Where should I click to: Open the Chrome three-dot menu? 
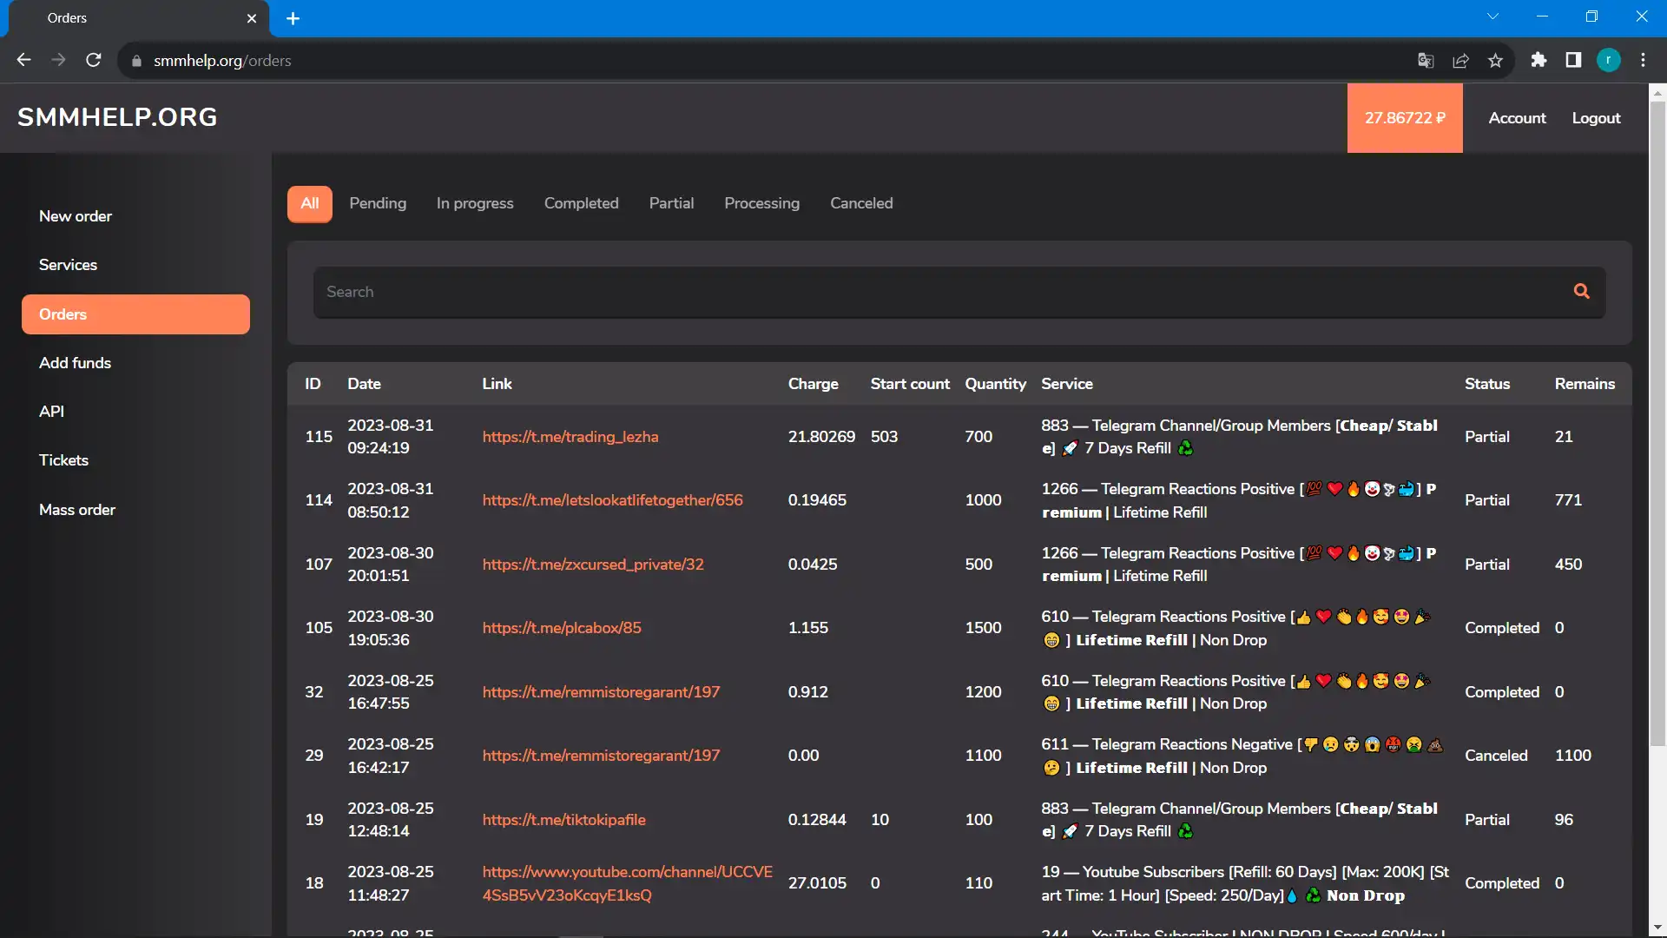pyautogui.click(x=1643, y=60)
